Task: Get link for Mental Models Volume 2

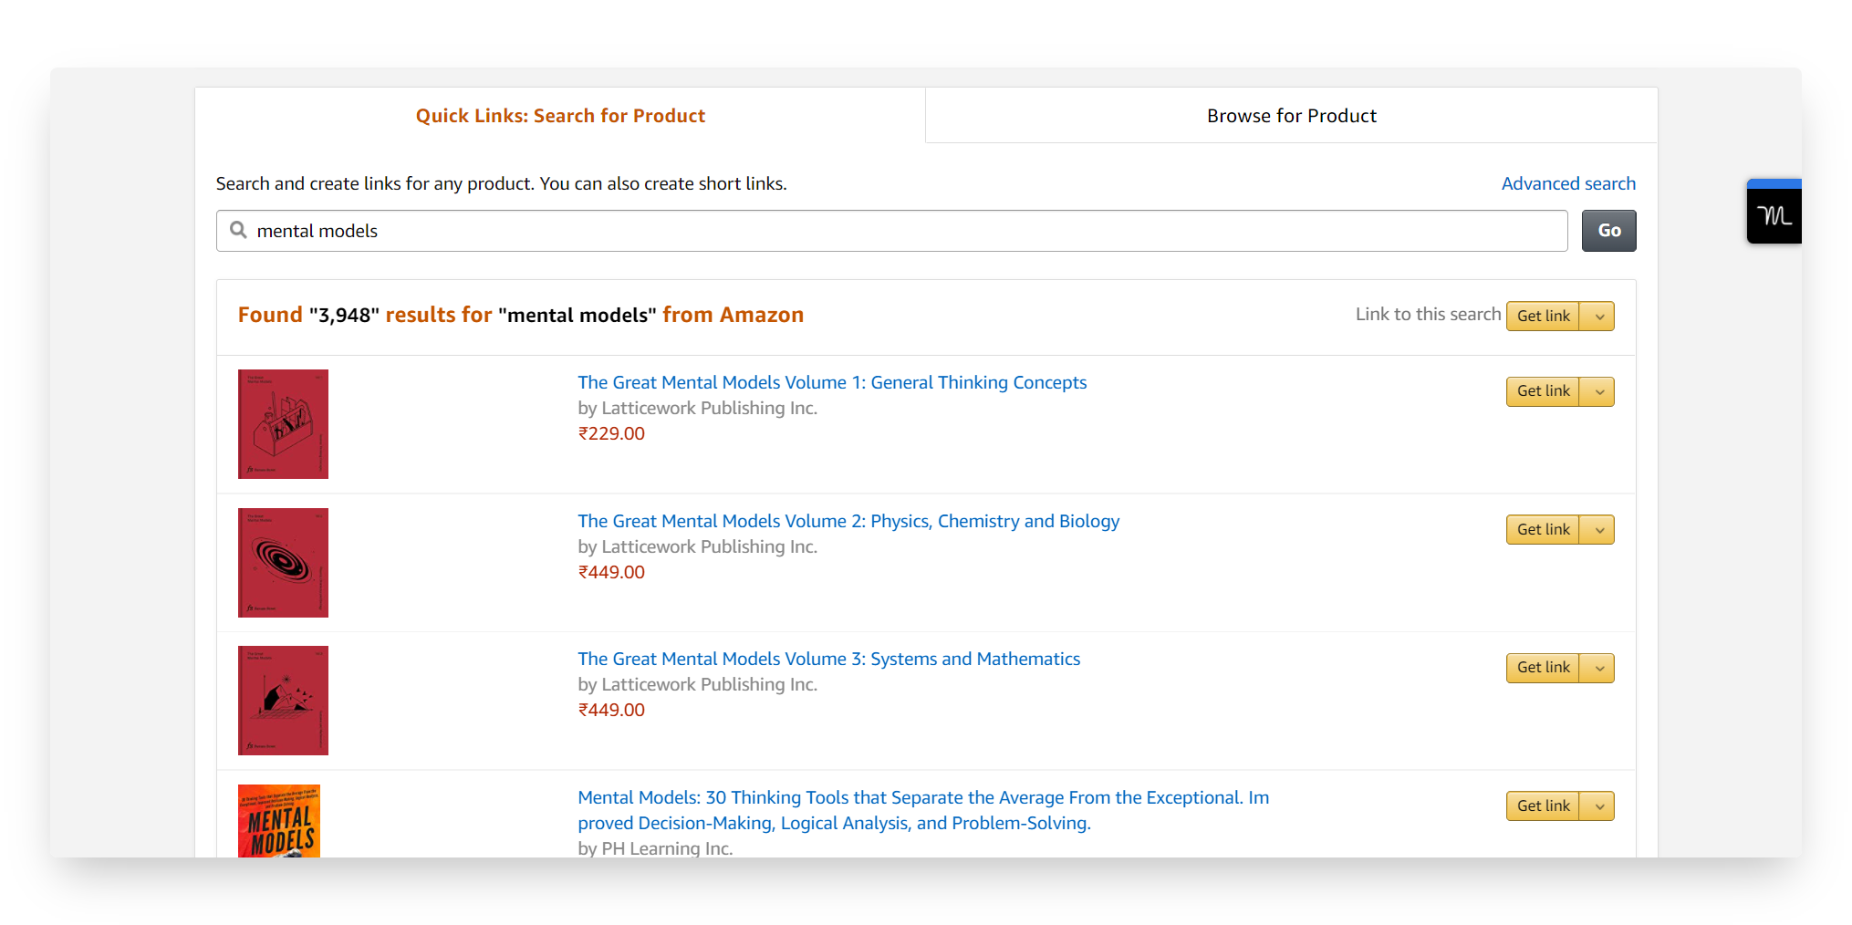Action: point(1543,529)
